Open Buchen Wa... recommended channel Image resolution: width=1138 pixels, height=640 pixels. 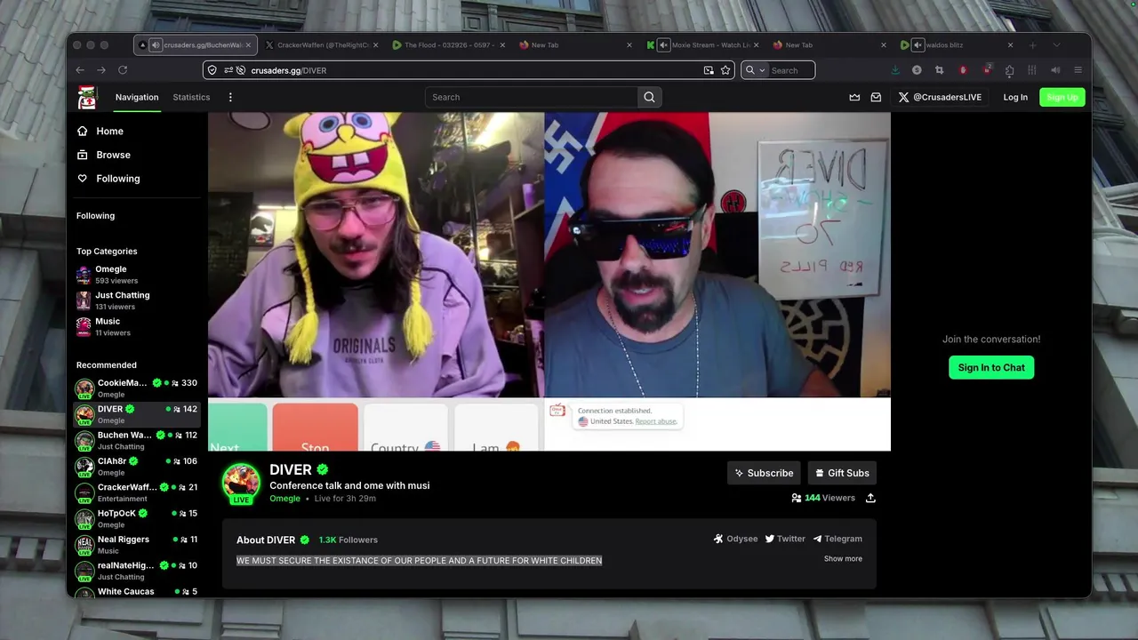point(137,441)
